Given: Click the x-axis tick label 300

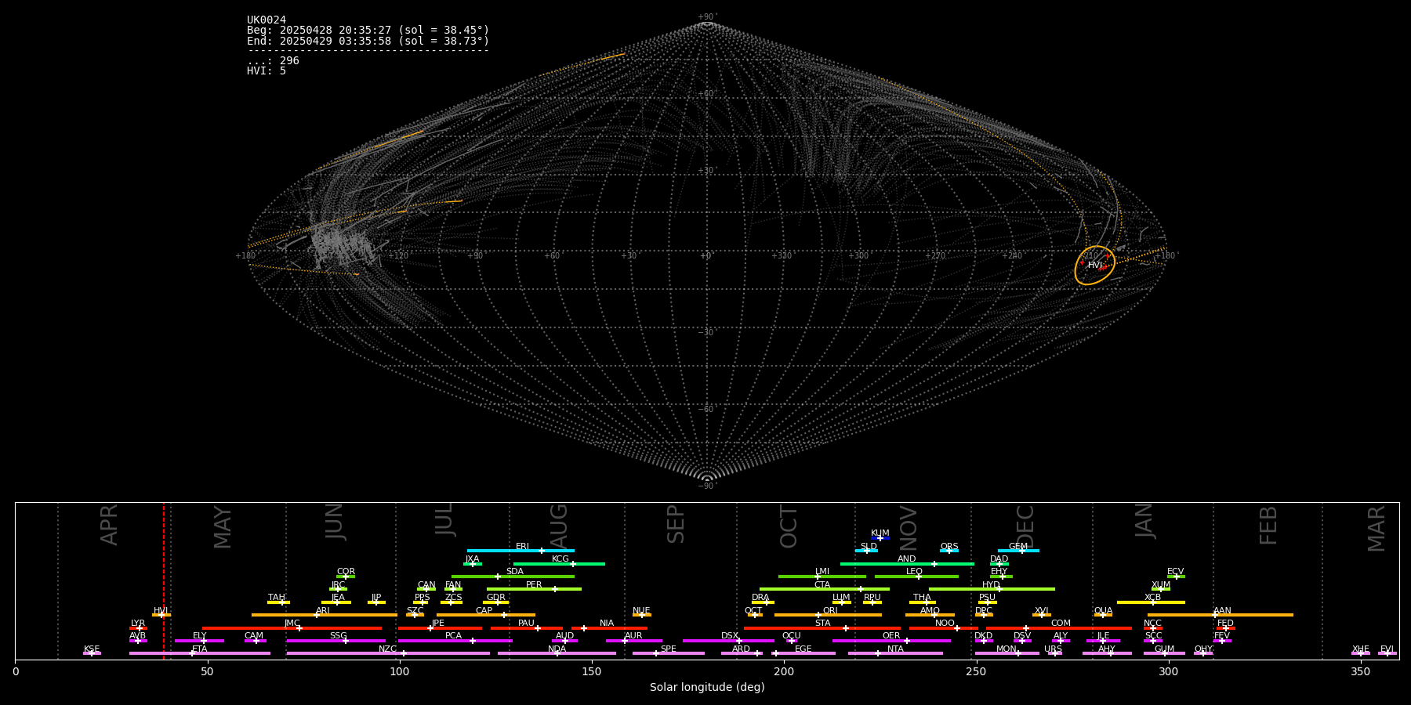Looking at the screenshot, I should click(x=1168, y=671).
